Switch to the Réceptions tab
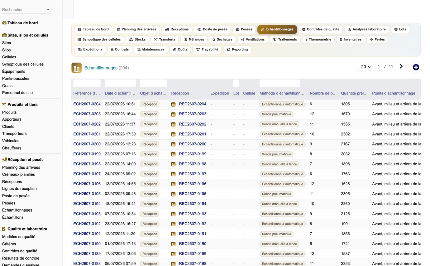430x266 pixels. pos(177,29)
